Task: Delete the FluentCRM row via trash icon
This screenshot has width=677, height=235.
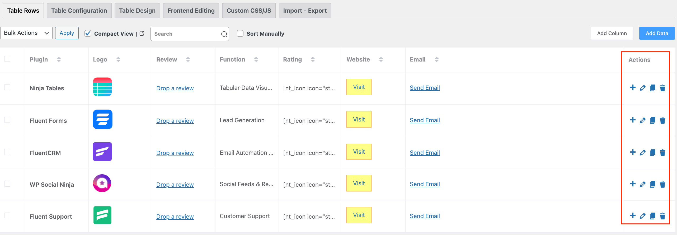Action: click(662, 153)
